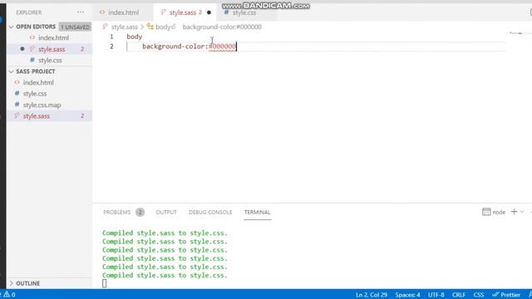
Task: Click the CSS hash icon on style.css tab
Action: [226, 12]
